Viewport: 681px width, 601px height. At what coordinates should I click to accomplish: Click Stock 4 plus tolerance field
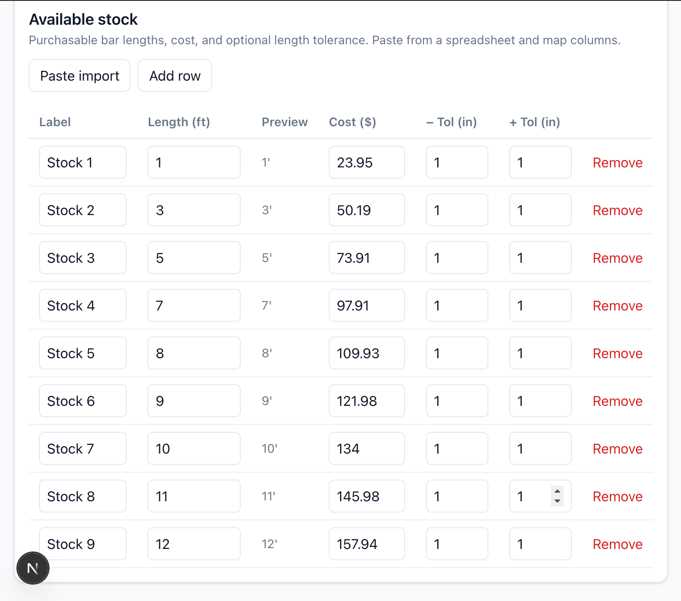click(540, 305)
